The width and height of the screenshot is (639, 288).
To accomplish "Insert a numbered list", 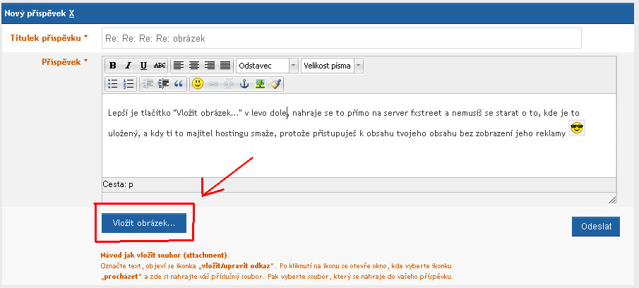I will tap(129, 83).
